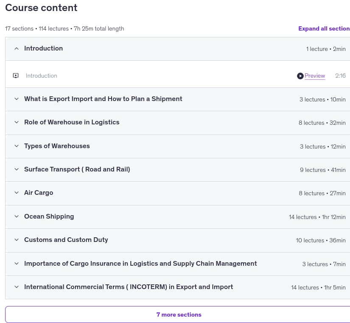The width and height of the screenshot is (350, 323).
Task: Collapse the Introduction section chevron
Action: pyautogui.click(x=17, y=48)
